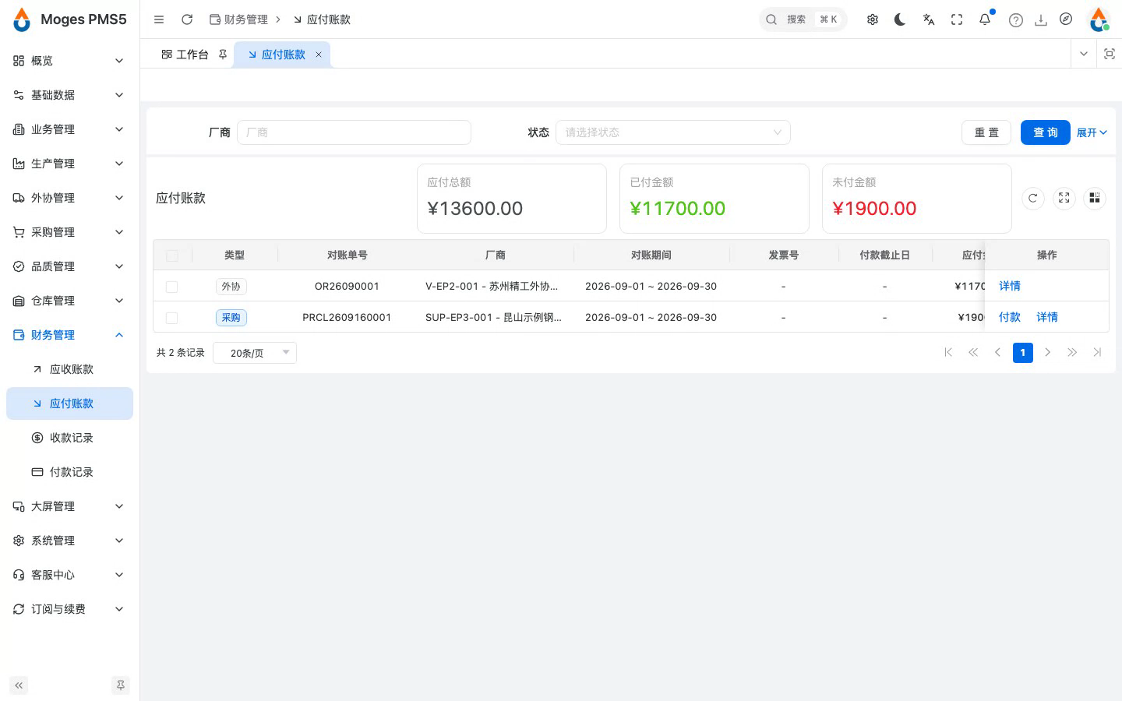Switch to dark mode via moon icon
The width and height of the screenshot is (1122, 701).
901,19
